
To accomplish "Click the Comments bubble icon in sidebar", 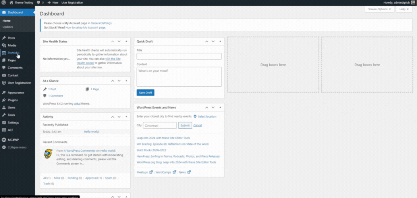I will tap(4, 68).
